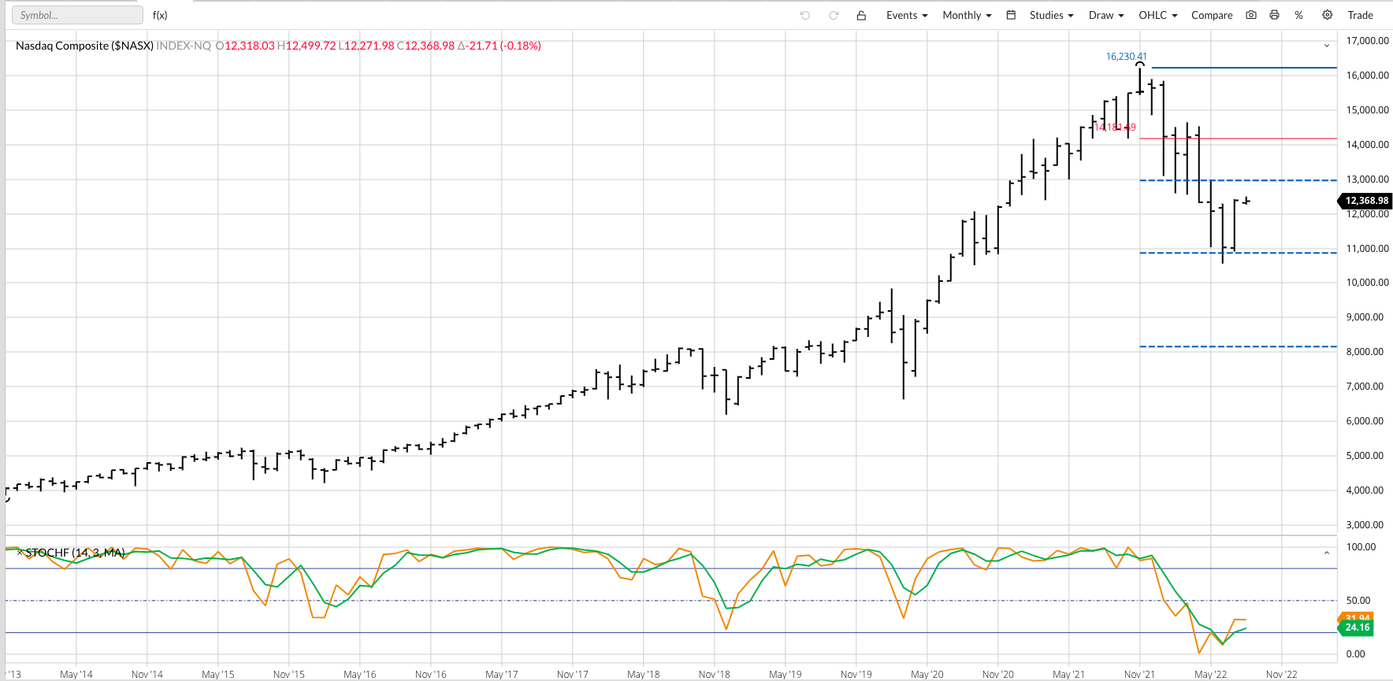The image size is (1393, 681).
Task: Click the 17,000.00 price axis label
Action: [x=1368, y=41]
